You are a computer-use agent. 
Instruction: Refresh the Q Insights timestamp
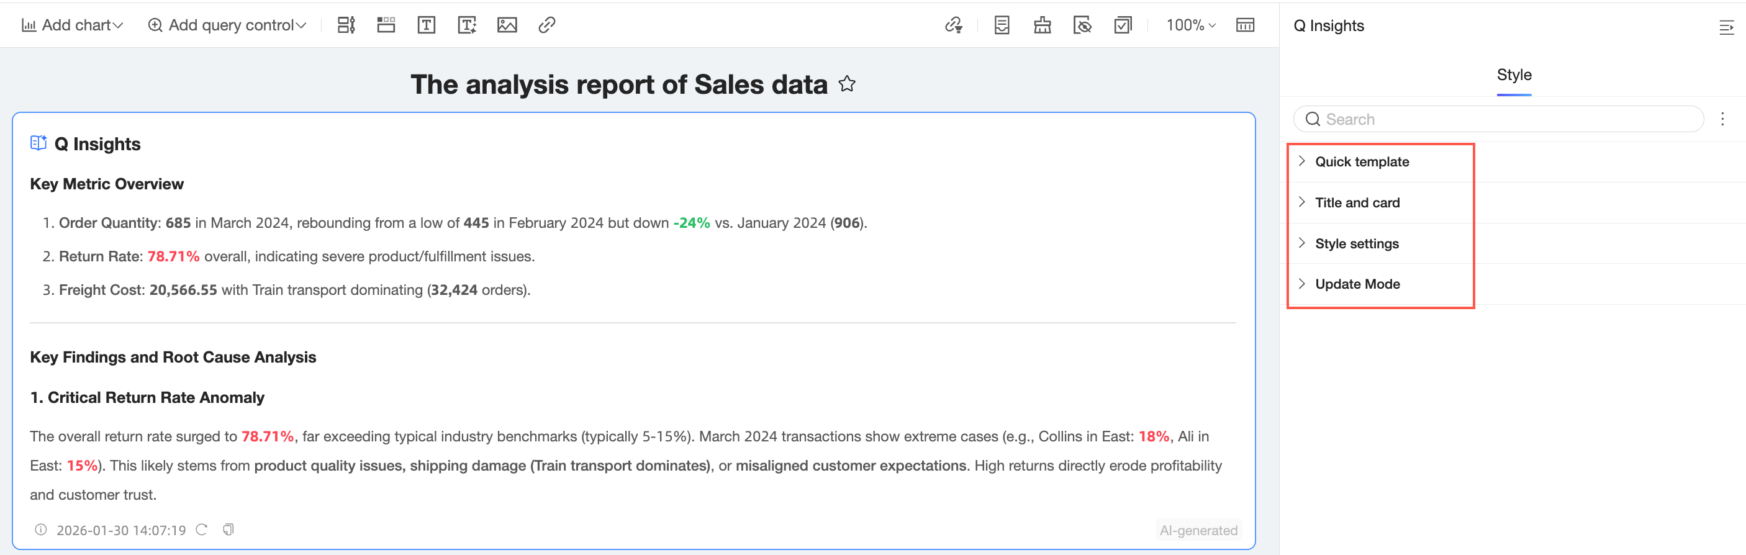(202, 530)
